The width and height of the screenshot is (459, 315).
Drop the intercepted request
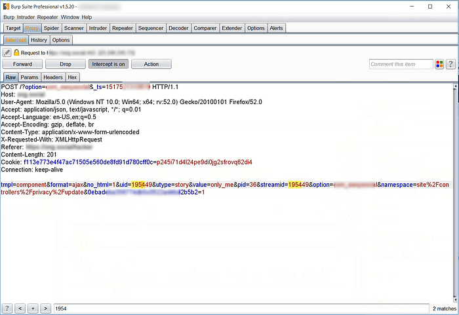[x=66, y=64]
